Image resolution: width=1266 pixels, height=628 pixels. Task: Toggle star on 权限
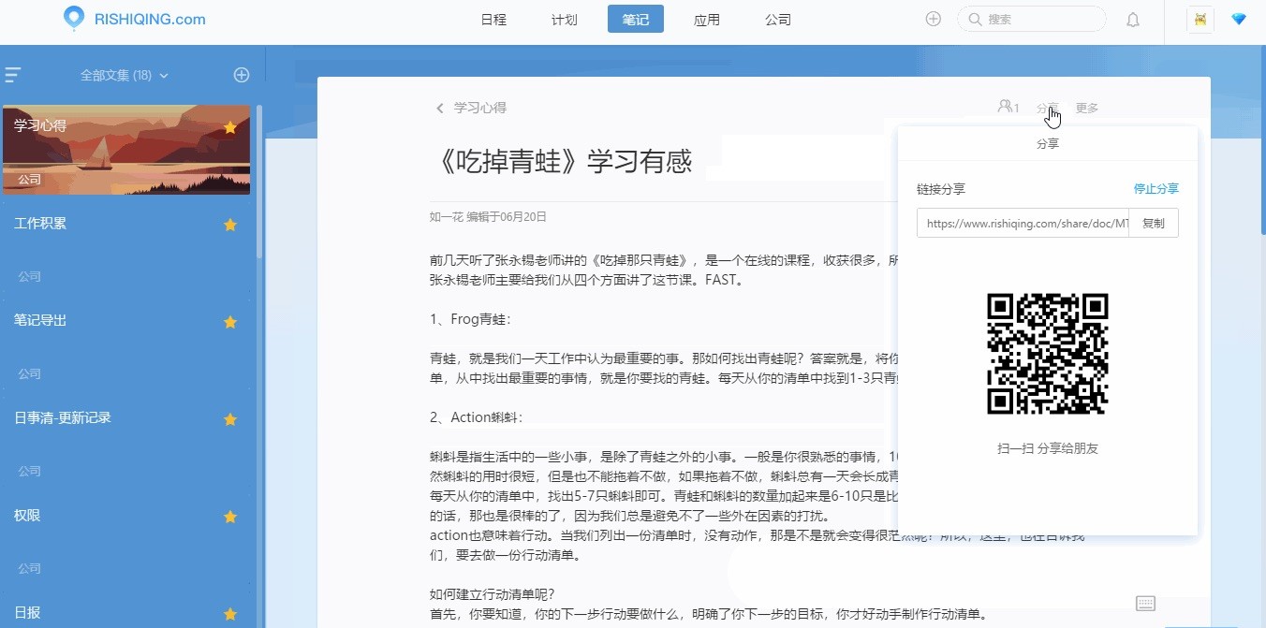(230, 517)
